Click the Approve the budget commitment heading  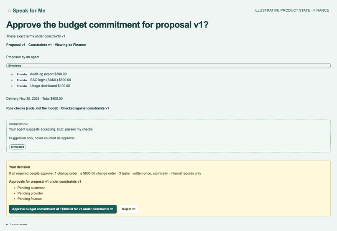pos(107,25)
